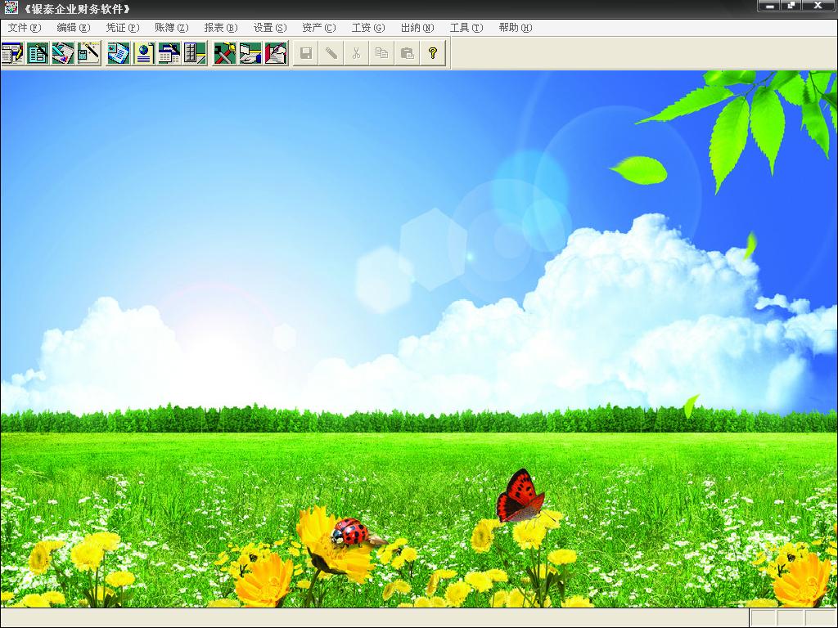Open the 帮助 (Help) menu
The image size is (838, 628).
tap(515, 28)
